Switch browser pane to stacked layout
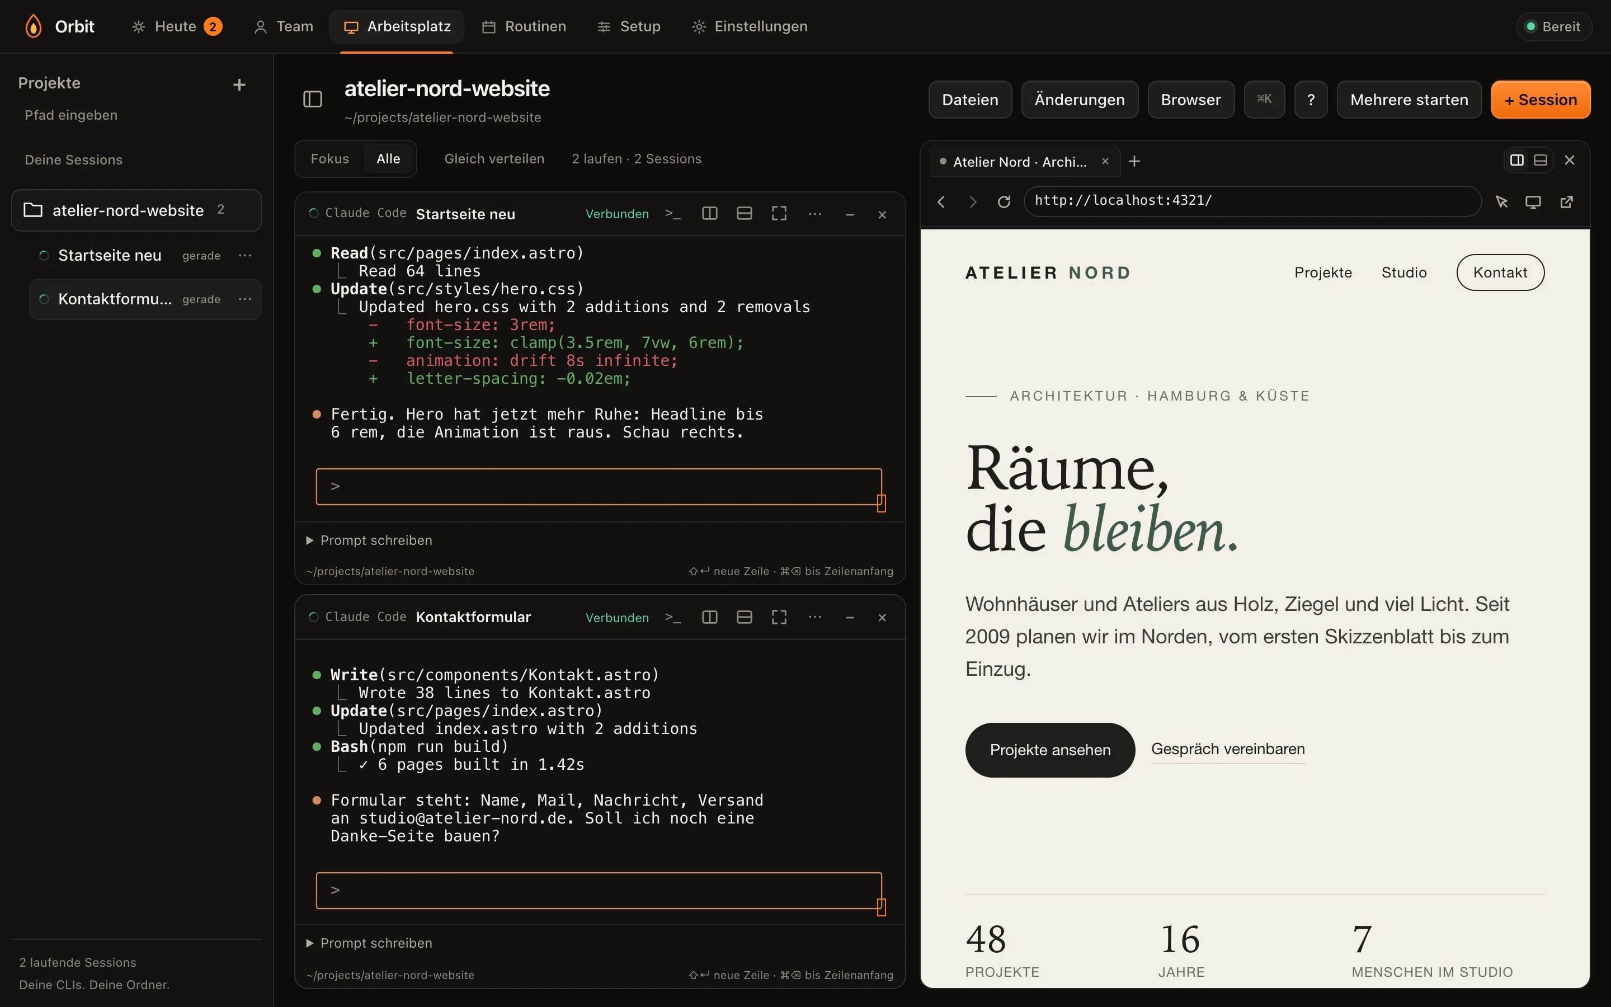 point(1541,160)
